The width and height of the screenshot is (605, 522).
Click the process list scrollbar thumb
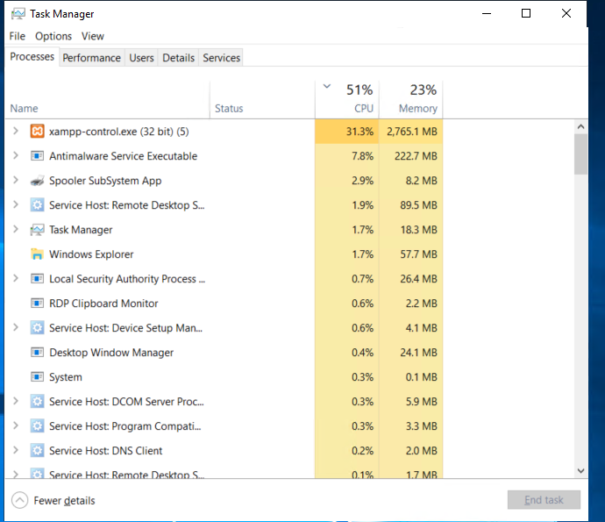pyautogui.click(x=580, y=154)
